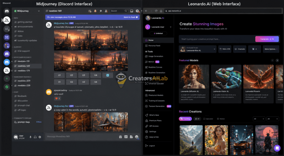Open the Leonardo Phoenix model card
Viewport: 284px width, 156px height.
(258, 84)
